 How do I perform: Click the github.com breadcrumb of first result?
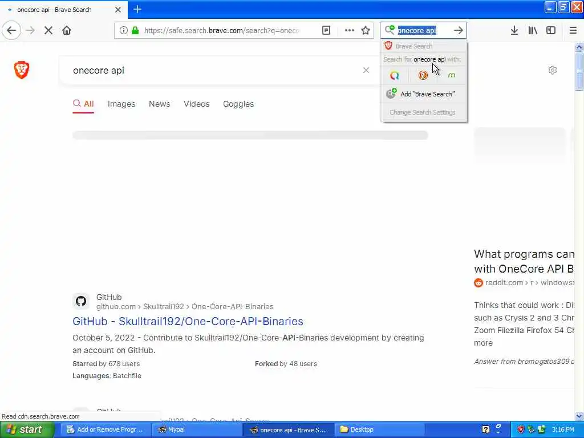click(185, 306)
